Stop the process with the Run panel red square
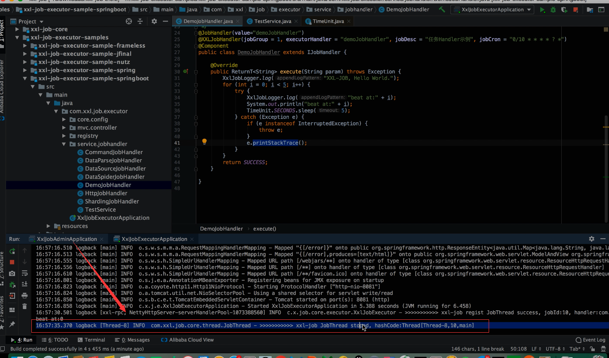Viewport: 609px width, 358px height. (x=12, y=262)
